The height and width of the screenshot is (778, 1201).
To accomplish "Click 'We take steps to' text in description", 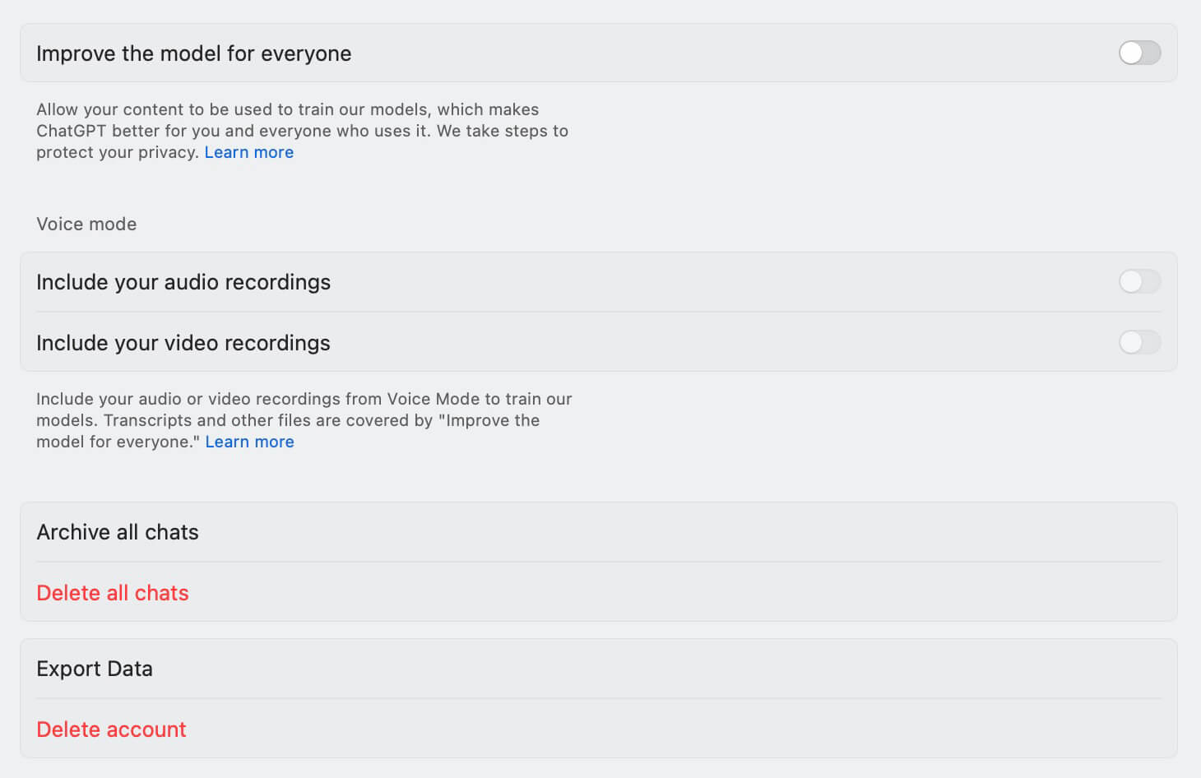I will pos(502,131).
